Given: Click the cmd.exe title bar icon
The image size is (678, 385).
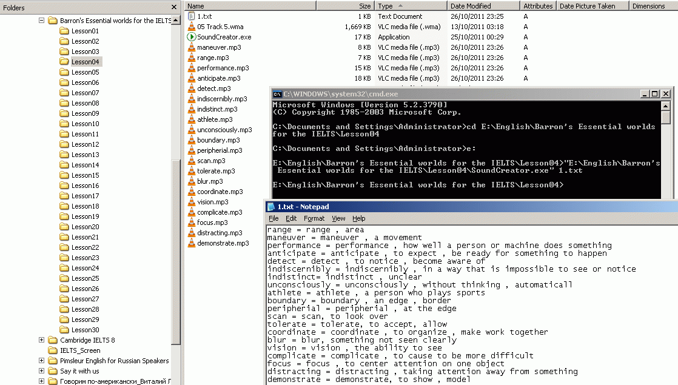Looking at the screenshot, I should pyautogui.click(x=277, y=94).
